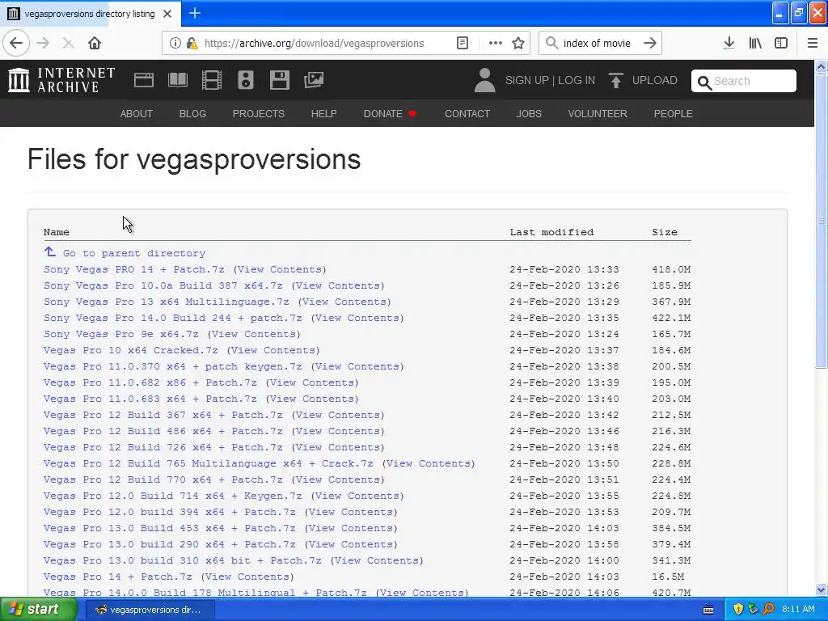Download Vegas Pro 14 + Patch.7z
The width and height of the screenshot is (828, 621).
[x=118, y=577]
